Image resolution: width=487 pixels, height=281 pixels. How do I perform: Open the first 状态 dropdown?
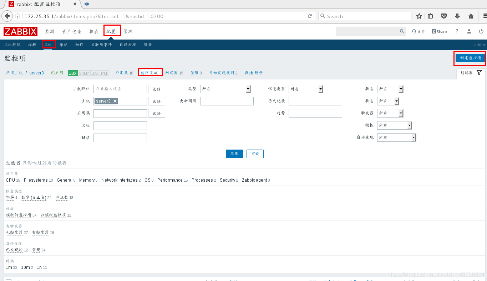[x=390, y=89]
